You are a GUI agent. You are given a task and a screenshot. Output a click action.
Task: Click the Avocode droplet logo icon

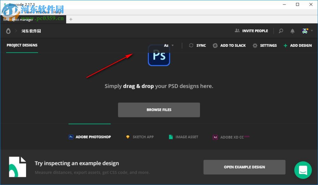click(x=8, y=31)
